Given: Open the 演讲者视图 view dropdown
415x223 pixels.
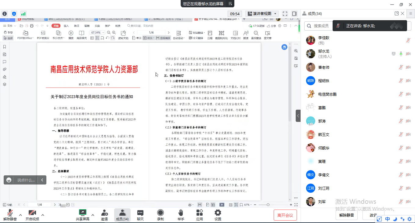Looking at the screenshot, I should [262, 14].
